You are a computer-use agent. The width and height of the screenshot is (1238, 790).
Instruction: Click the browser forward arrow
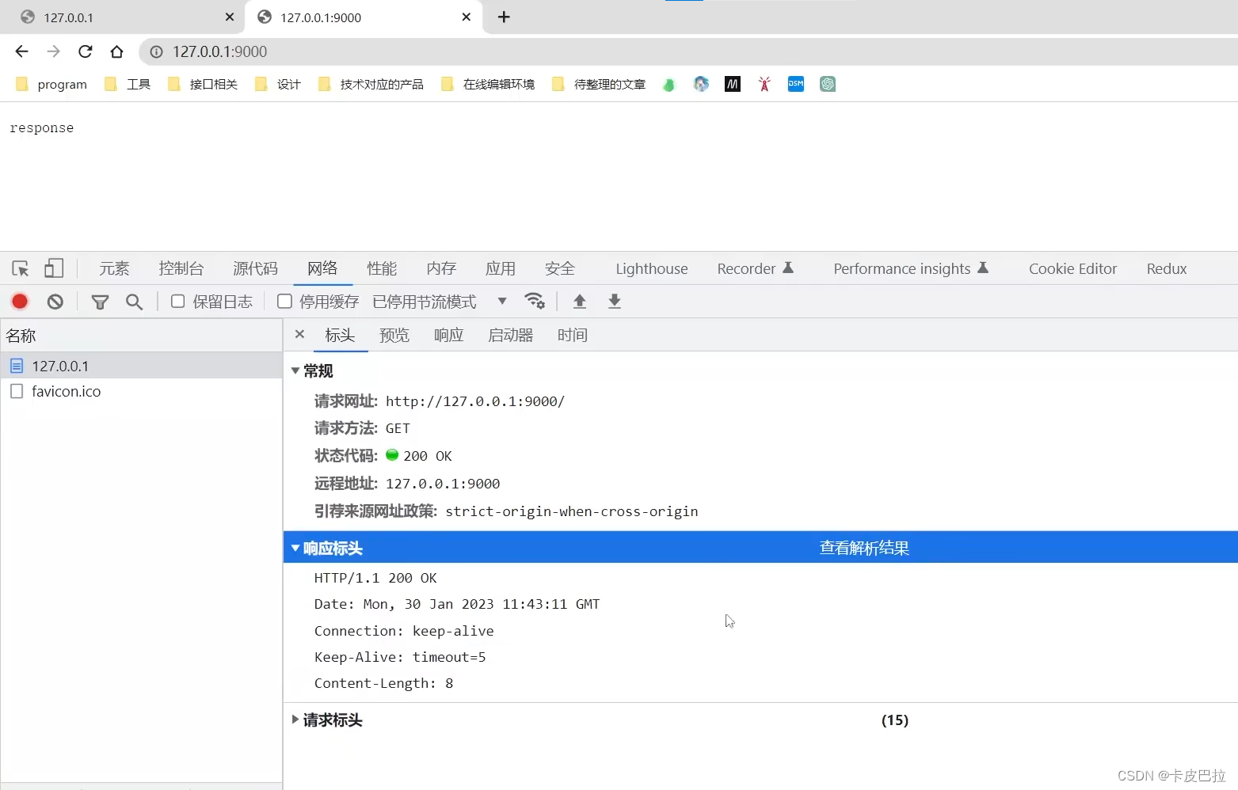pos(53,51)
